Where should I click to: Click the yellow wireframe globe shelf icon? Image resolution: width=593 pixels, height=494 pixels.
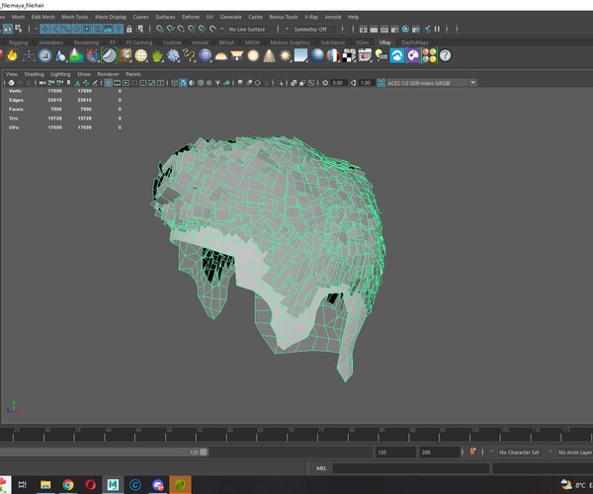point(141,55)
